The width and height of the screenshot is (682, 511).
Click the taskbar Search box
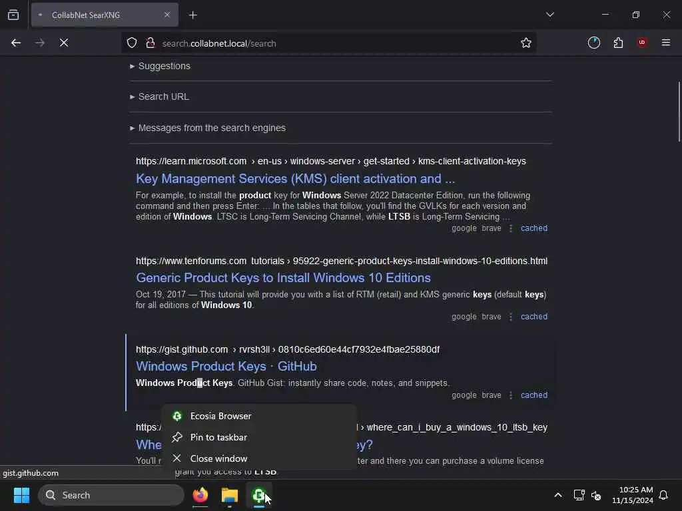[x=111, y=495]
